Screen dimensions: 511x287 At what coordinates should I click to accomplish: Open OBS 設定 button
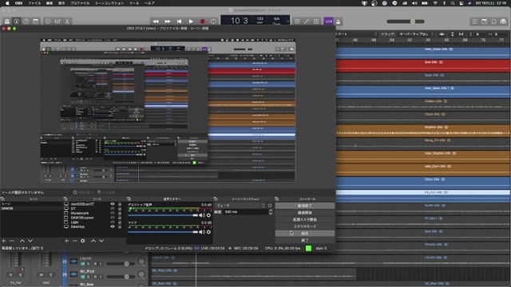[305, 234]
